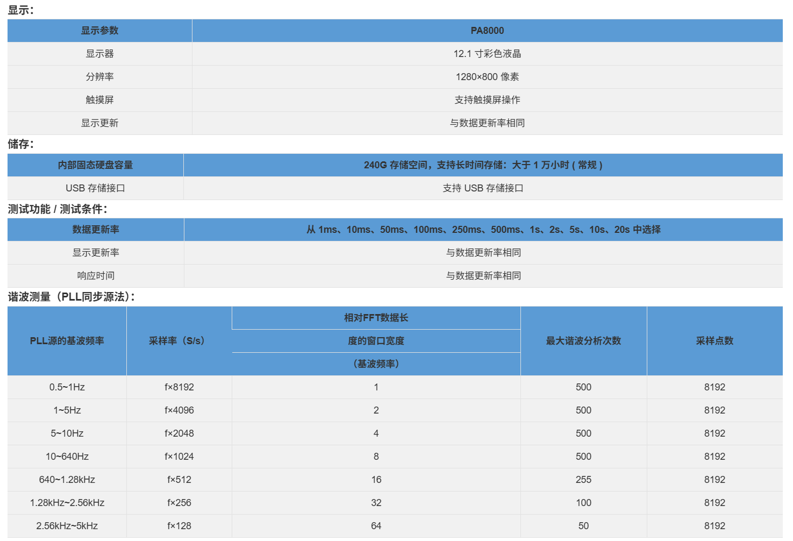Click the 响应时间 row label

click(x=96, y=276)
